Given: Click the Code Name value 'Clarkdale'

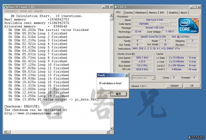Looking at the screenshot, I should pyautogui.click(x=144, y=24).
